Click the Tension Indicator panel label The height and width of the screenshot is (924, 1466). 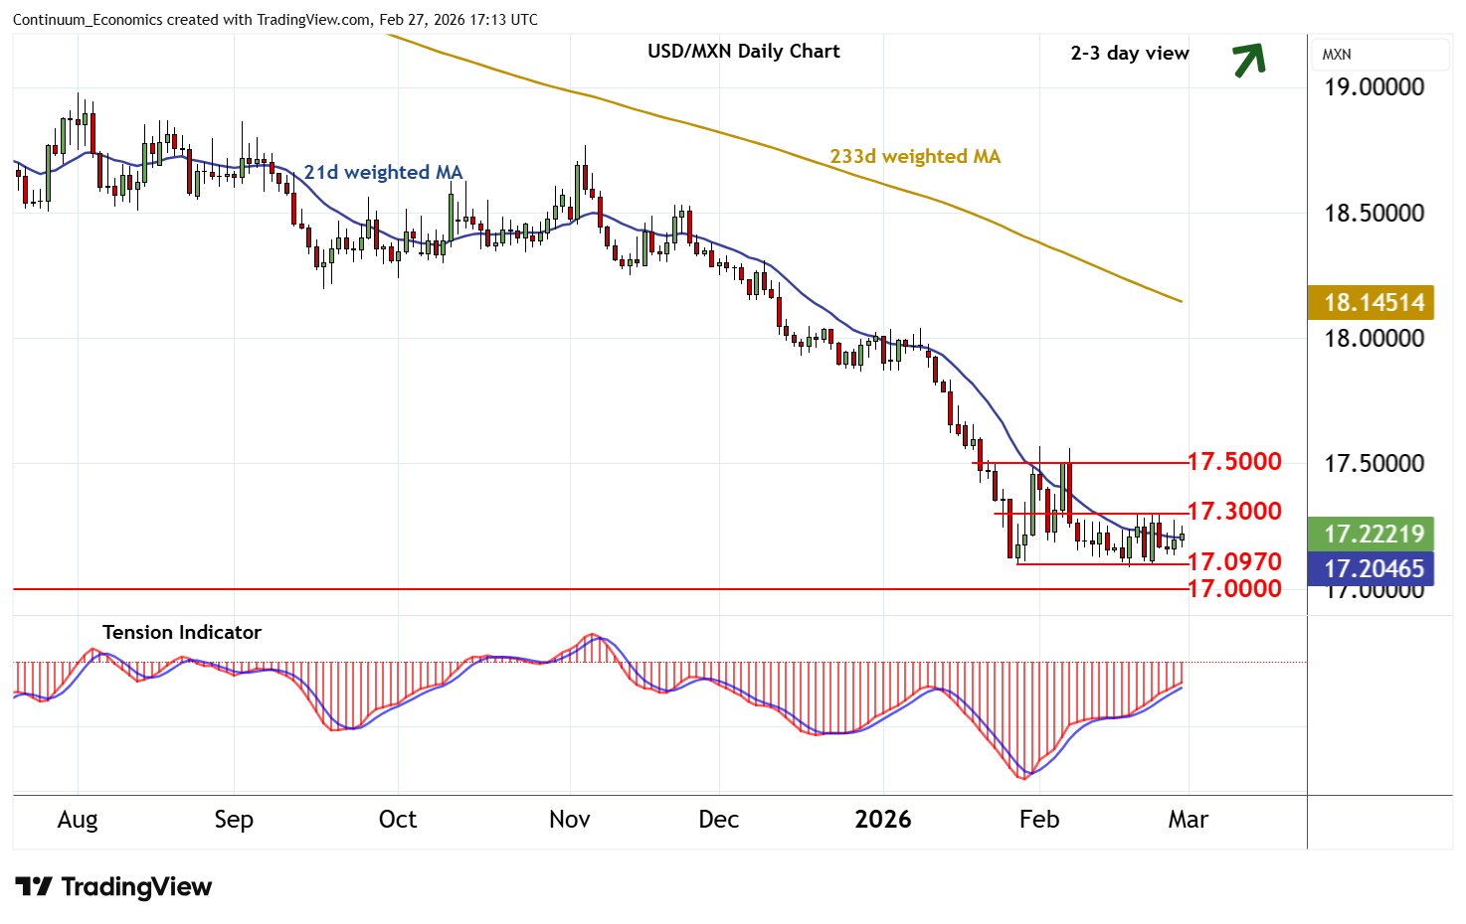point(182,633)
